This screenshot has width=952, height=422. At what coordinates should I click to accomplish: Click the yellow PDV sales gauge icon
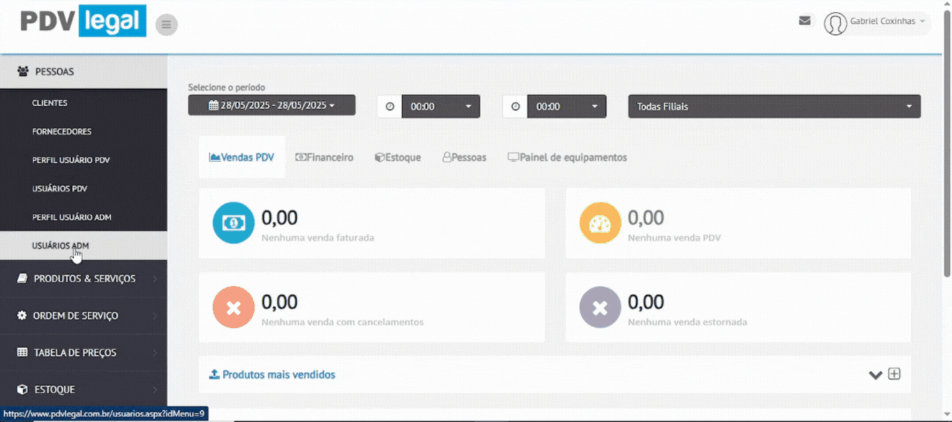600,223
